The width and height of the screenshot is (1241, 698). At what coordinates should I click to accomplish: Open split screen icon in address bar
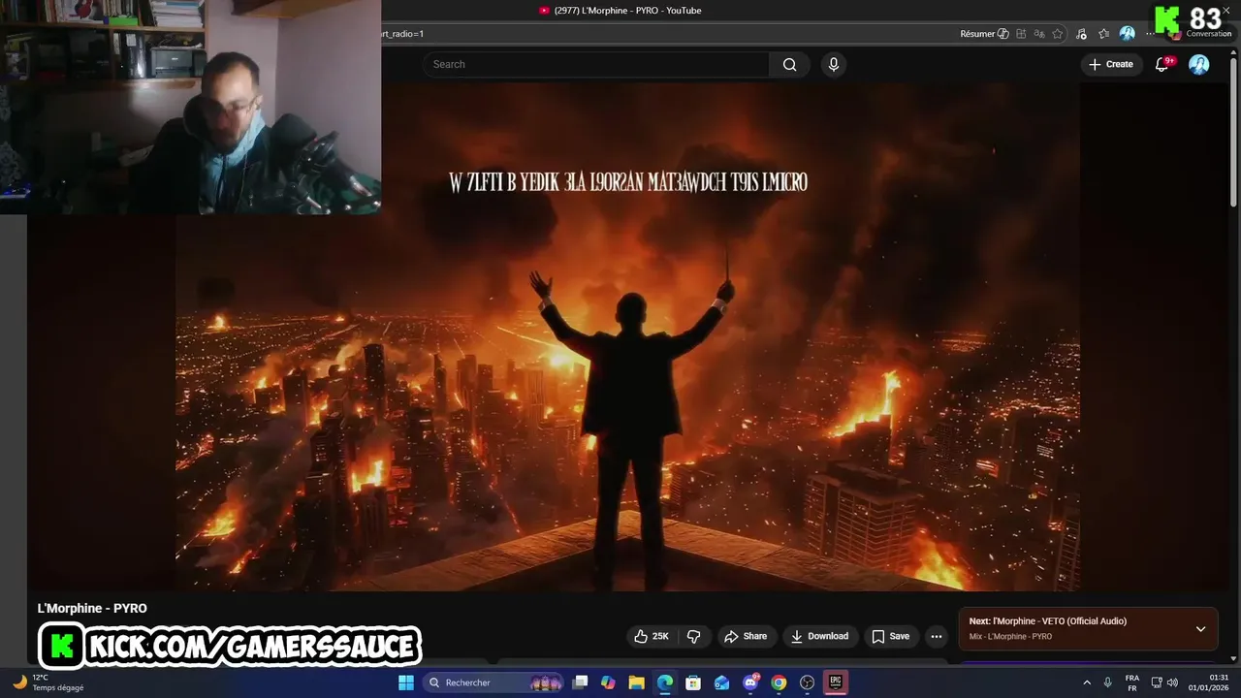1021,34
